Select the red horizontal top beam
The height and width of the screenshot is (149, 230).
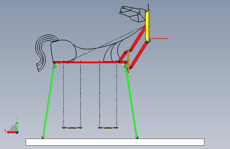(x=89, y=62)
